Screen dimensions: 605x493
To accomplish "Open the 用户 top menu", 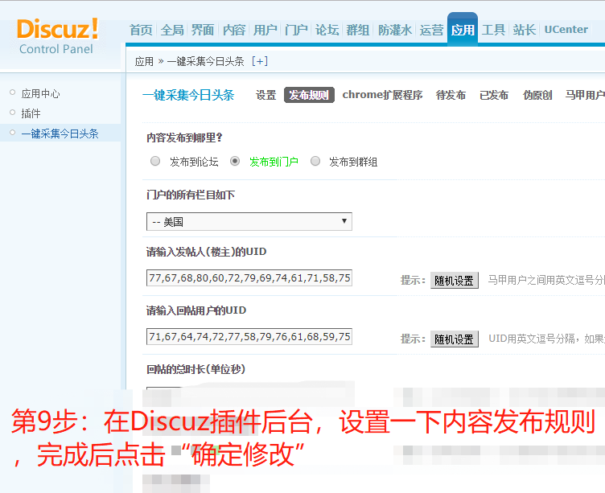I will click(x=265, y=30).
